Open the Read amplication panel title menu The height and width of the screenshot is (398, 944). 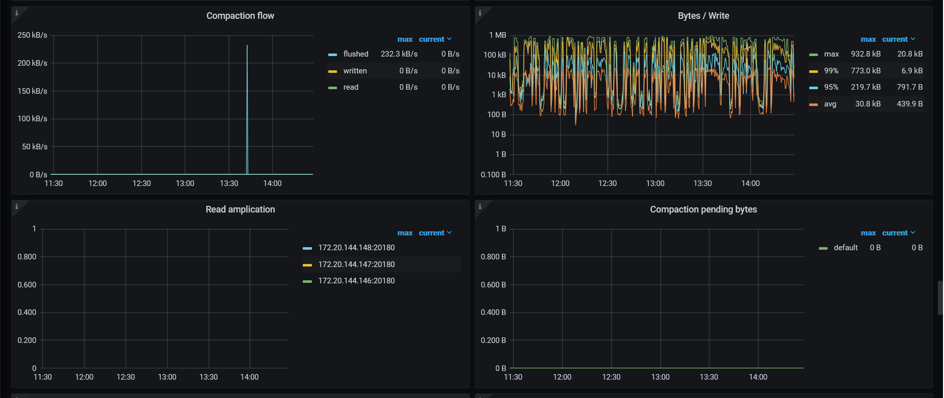coord(240,209)
